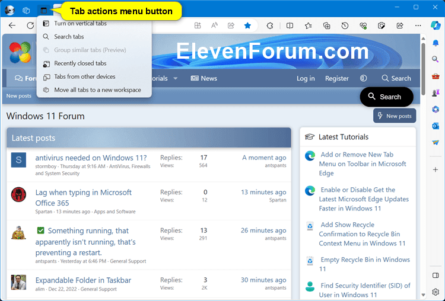Open sidebar settings gear icon
445x301 pixels.
[436, 292]
